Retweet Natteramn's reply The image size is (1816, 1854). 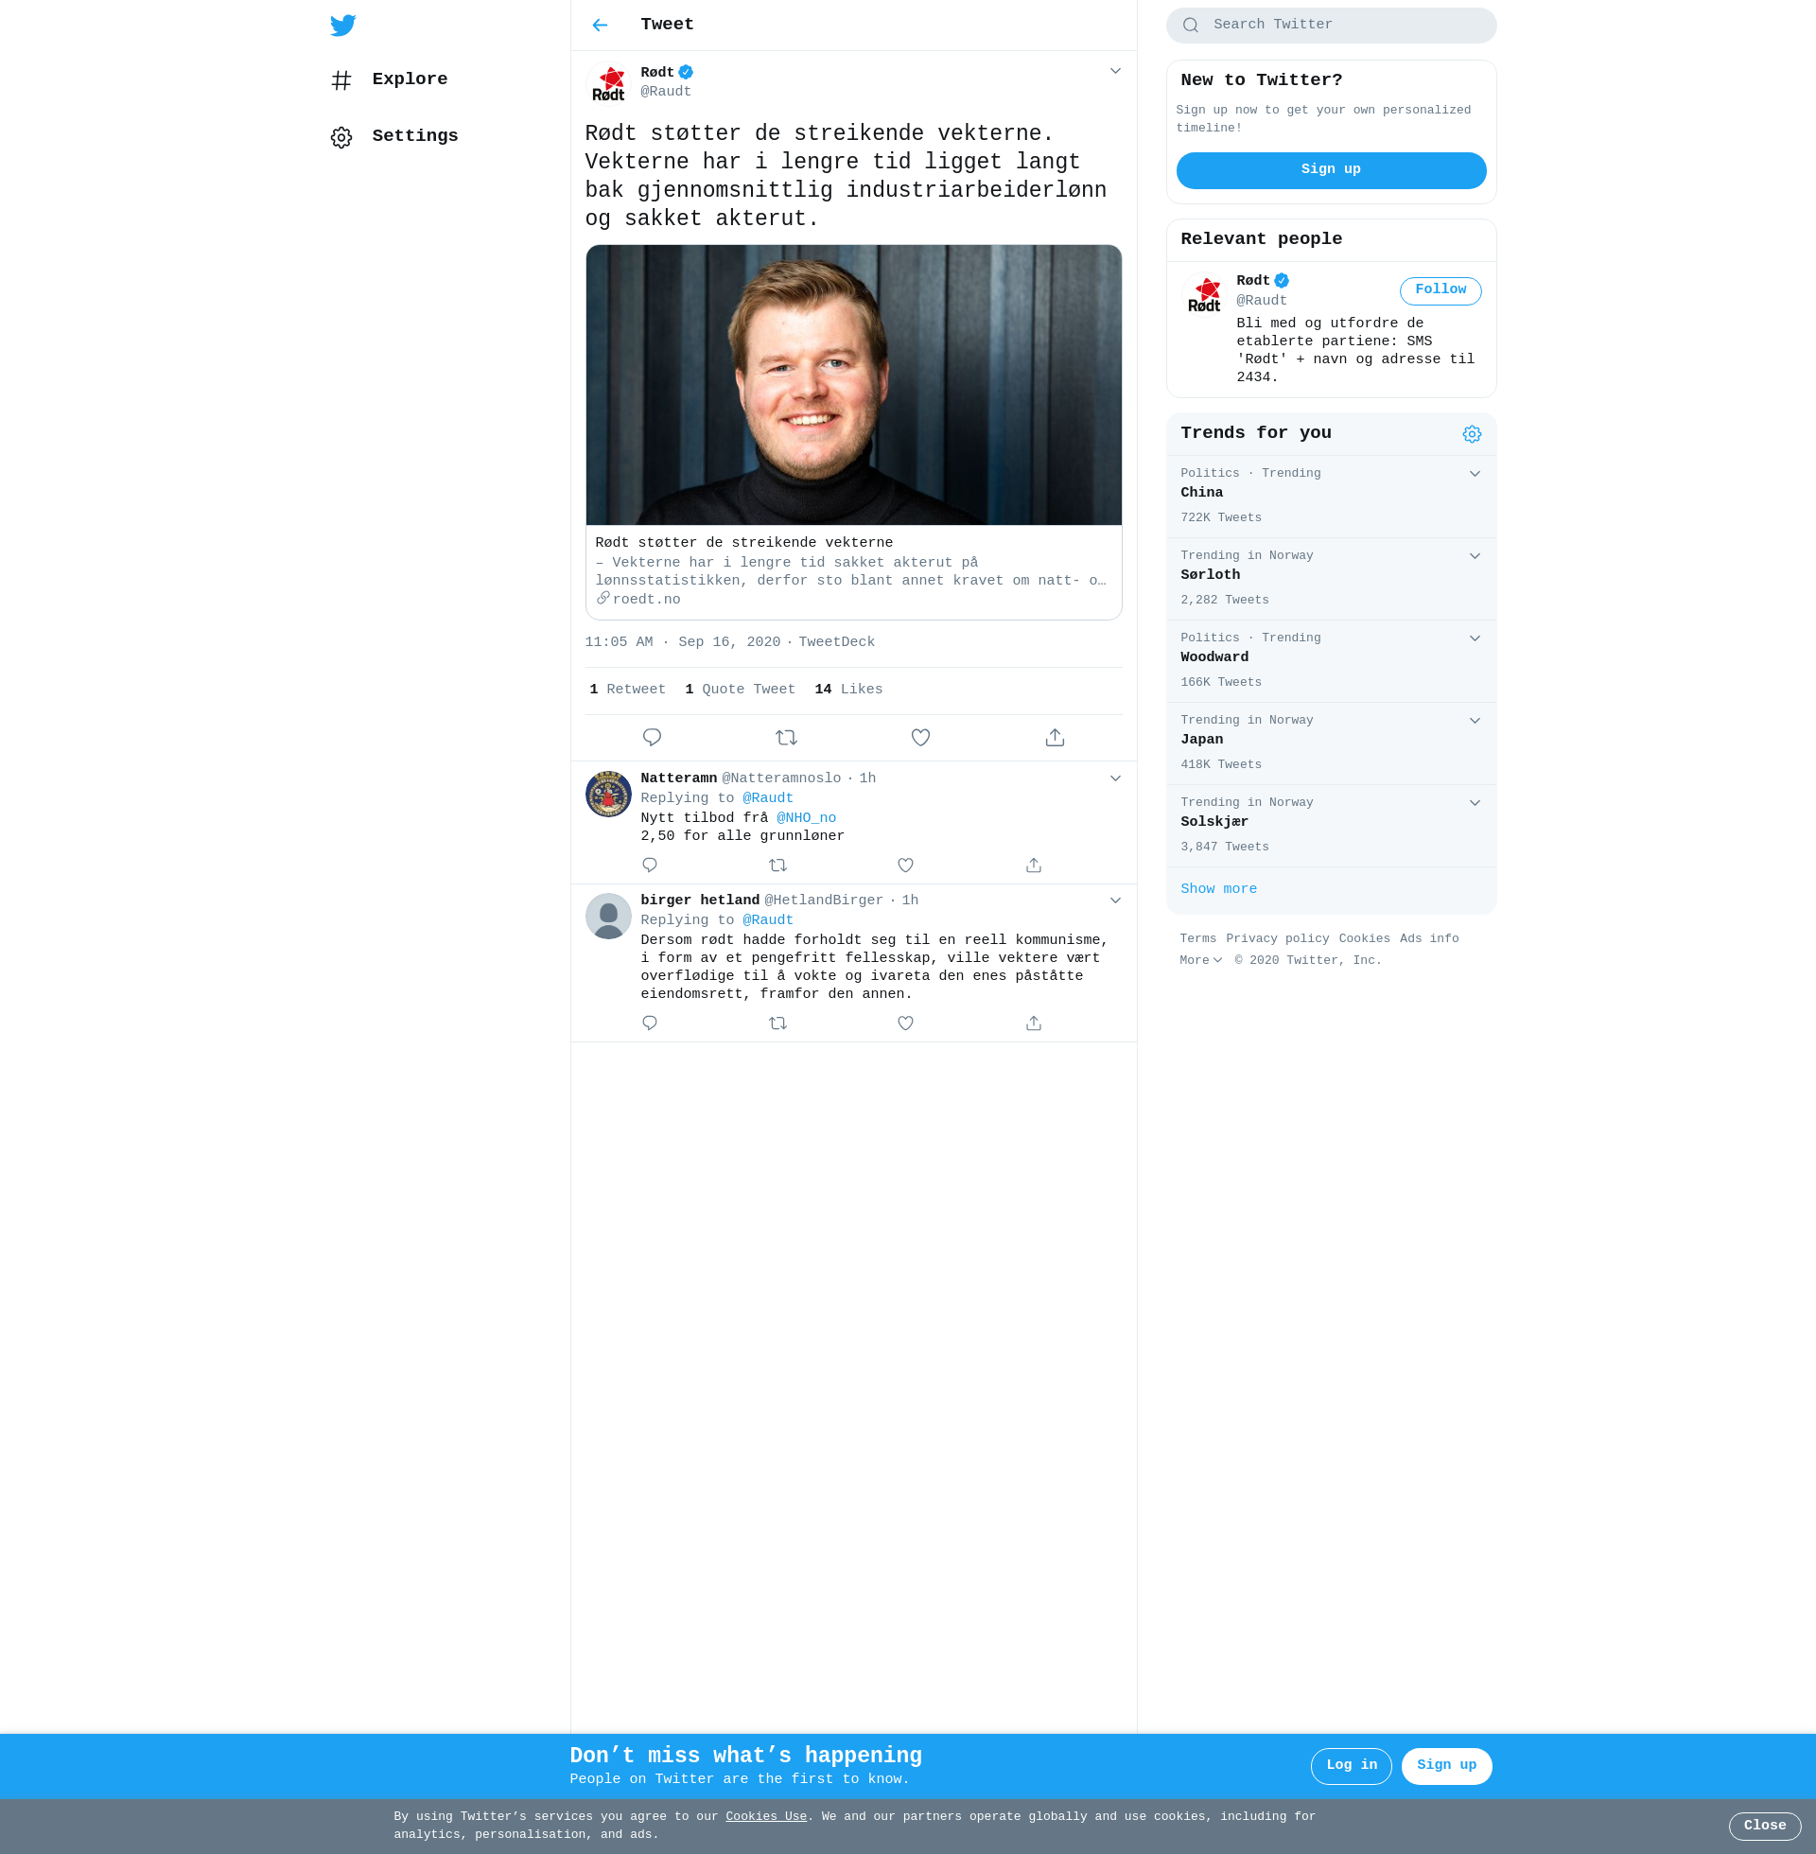click(778, 865)
